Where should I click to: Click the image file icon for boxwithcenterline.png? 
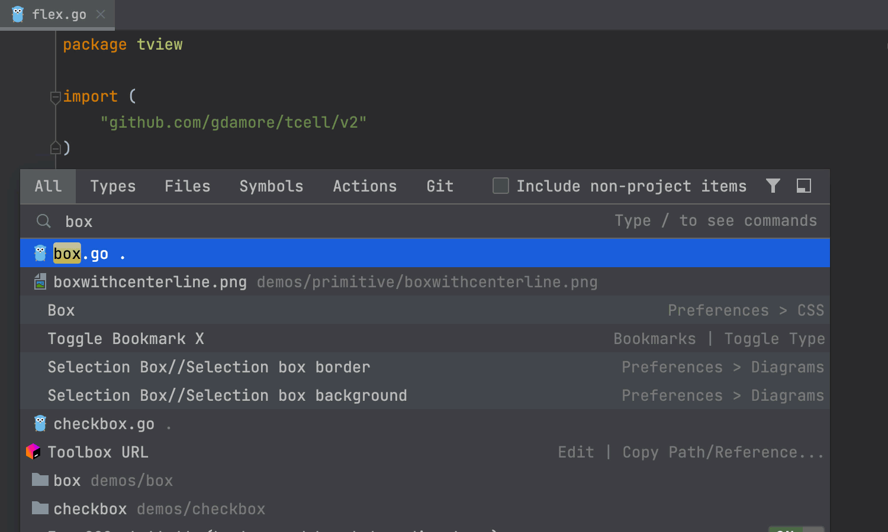40,282
